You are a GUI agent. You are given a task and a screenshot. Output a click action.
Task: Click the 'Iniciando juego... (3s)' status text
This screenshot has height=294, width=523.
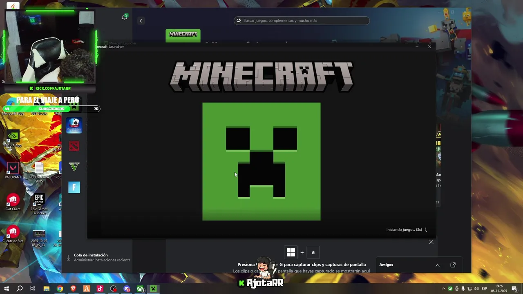pyautogui.click(x=404, y=229)
